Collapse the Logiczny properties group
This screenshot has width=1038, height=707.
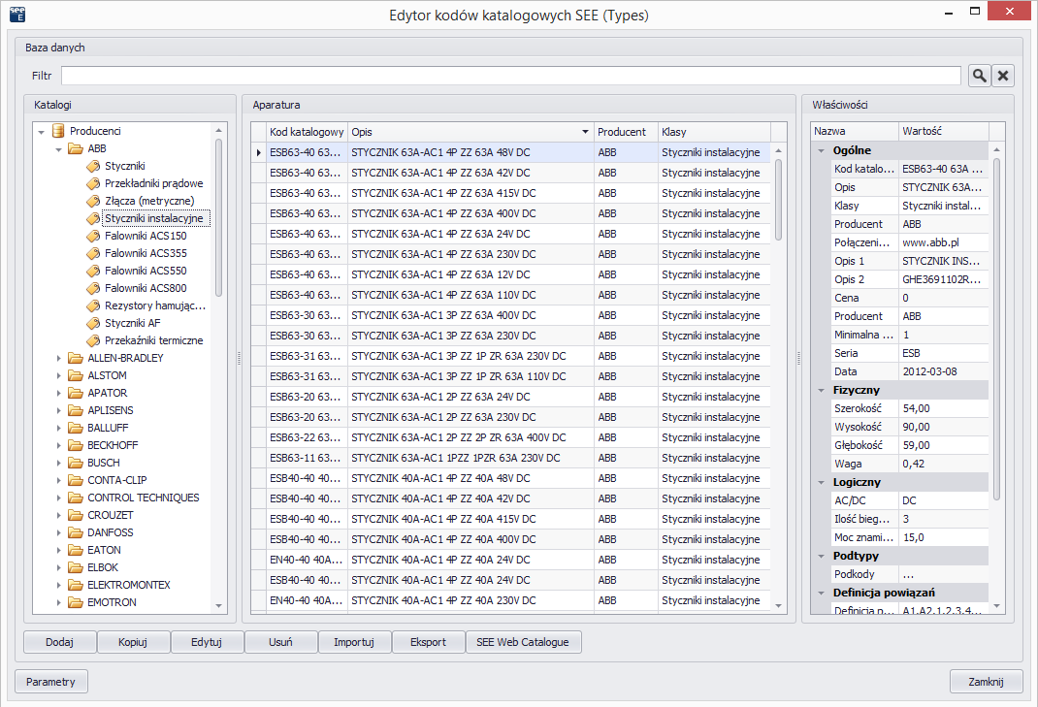(x=822, y=483)
